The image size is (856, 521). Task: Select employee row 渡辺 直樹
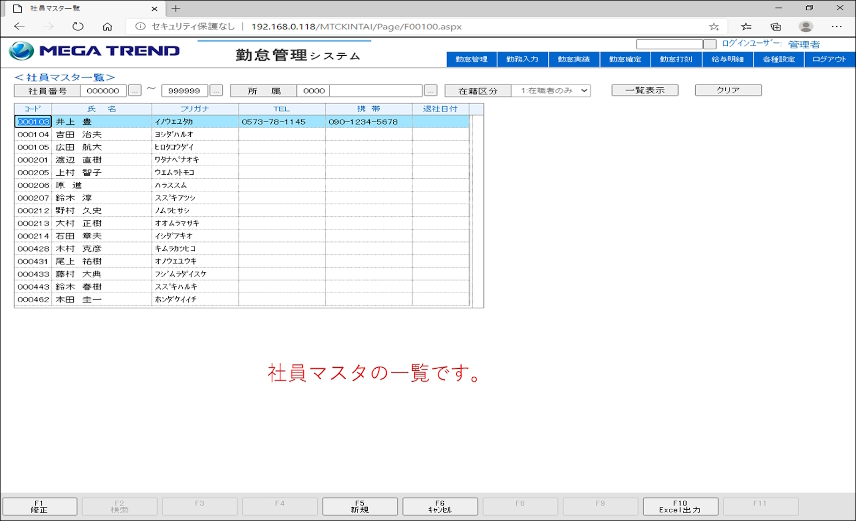[242, 160]
